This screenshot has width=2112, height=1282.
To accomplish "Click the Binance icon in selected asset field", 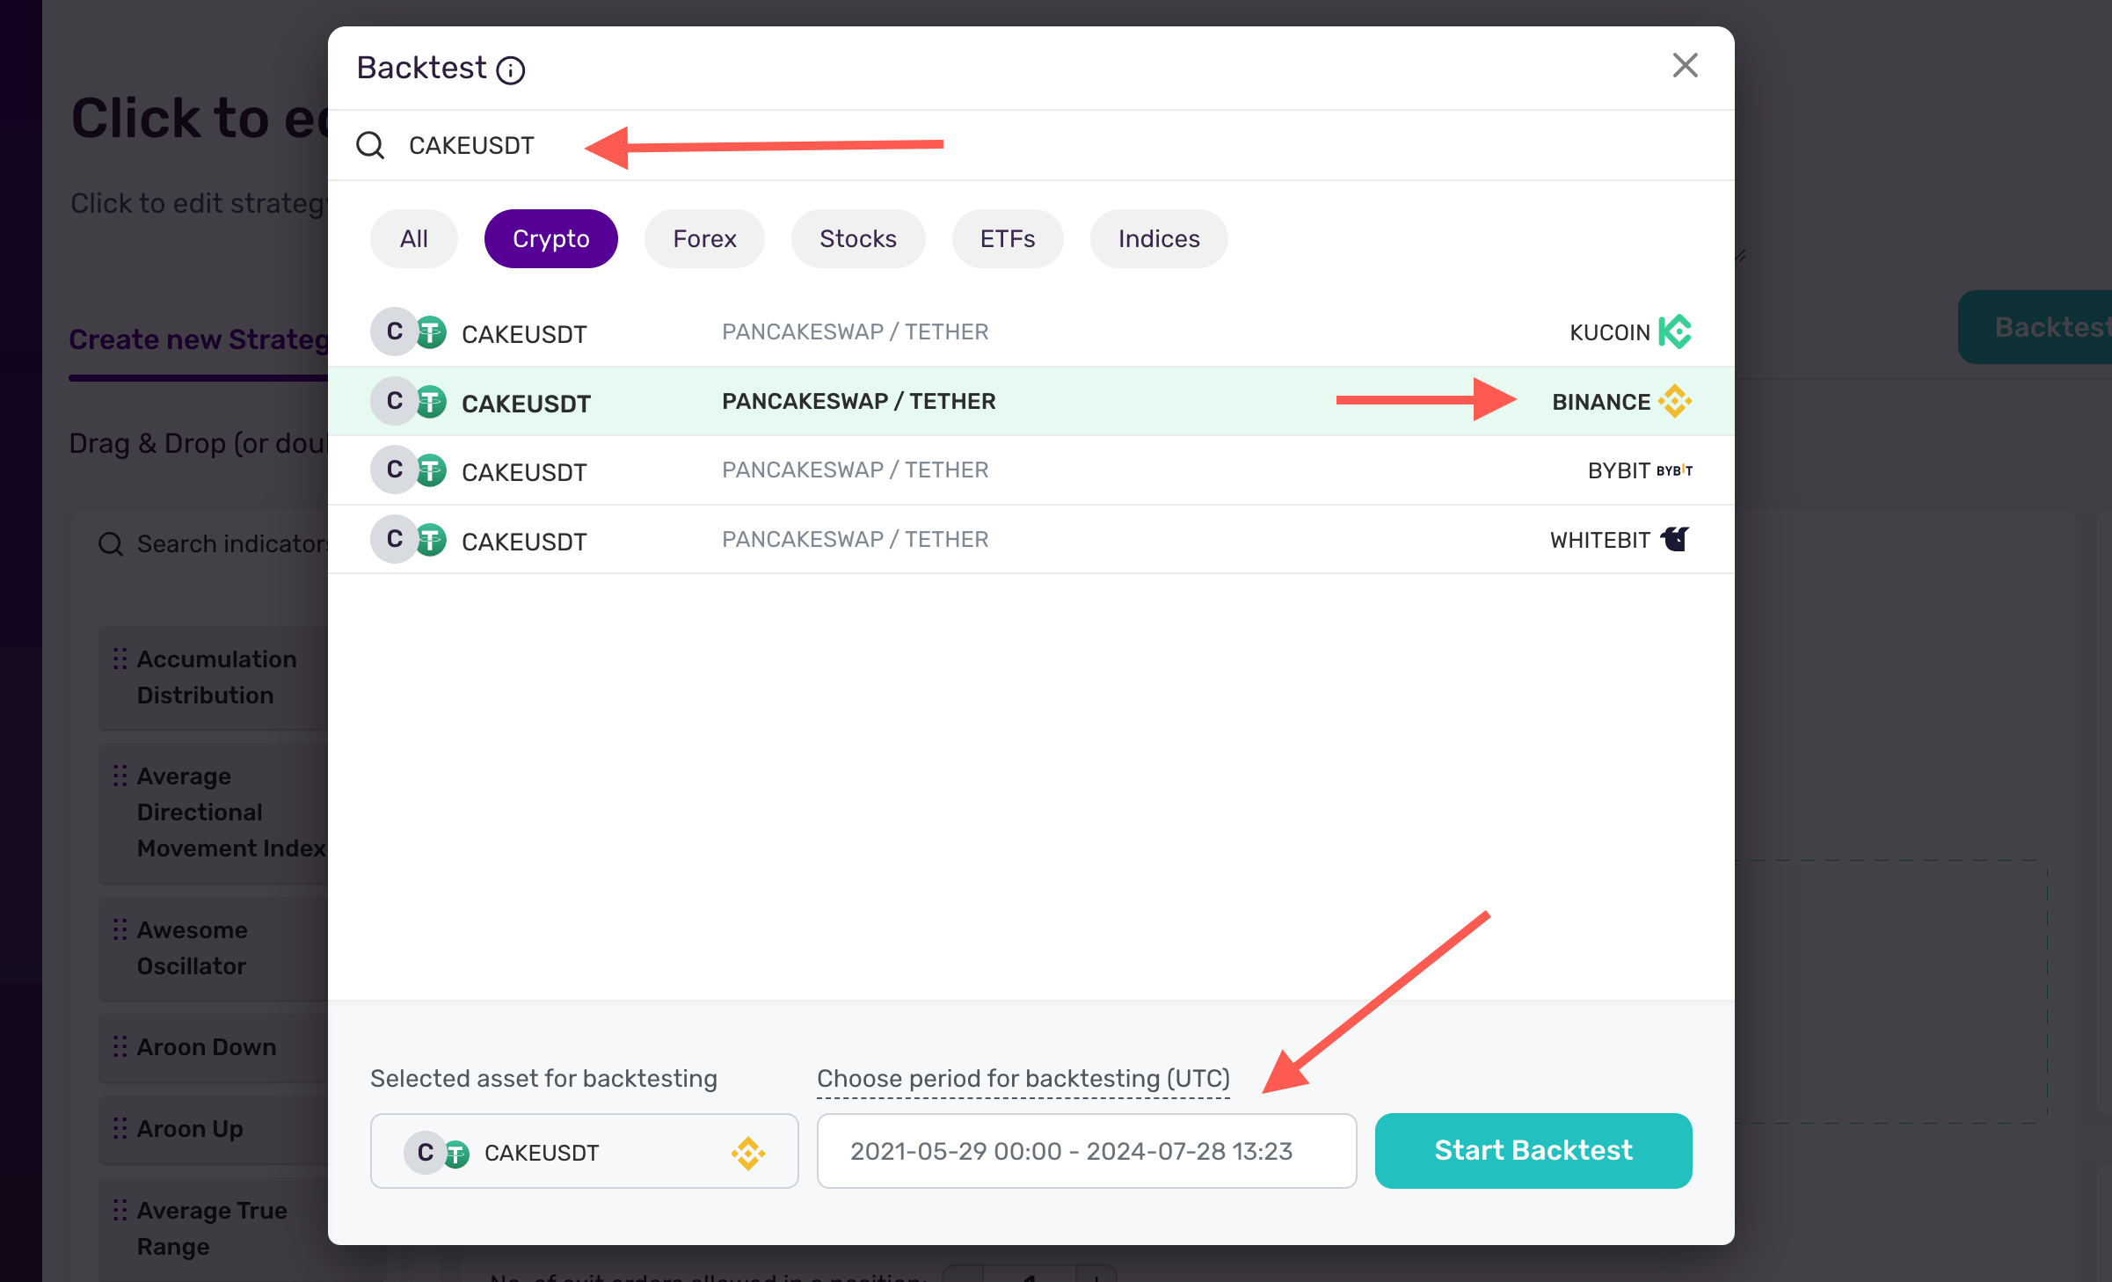I will tap(745, 1152).
